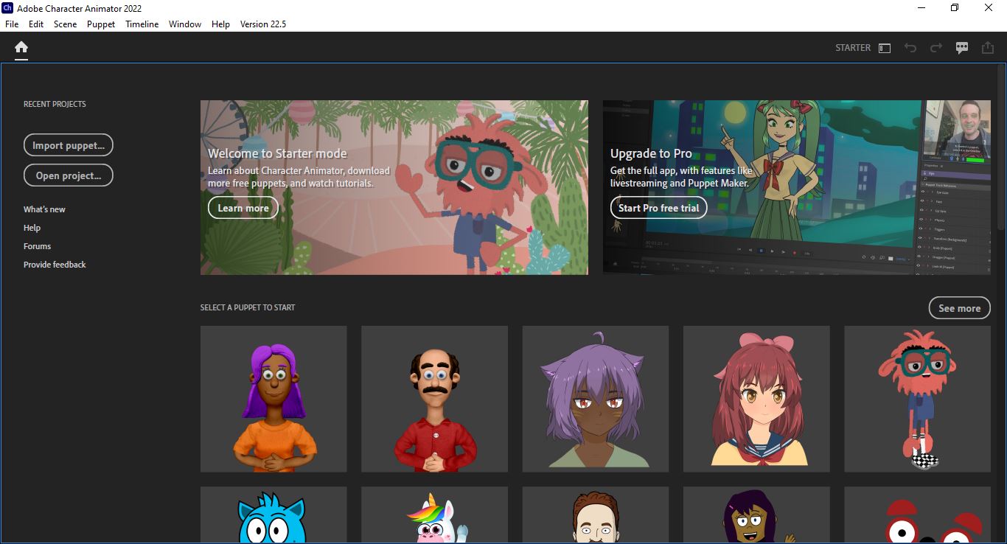Select the rainbow unicorn puppet

coord(434,515)
